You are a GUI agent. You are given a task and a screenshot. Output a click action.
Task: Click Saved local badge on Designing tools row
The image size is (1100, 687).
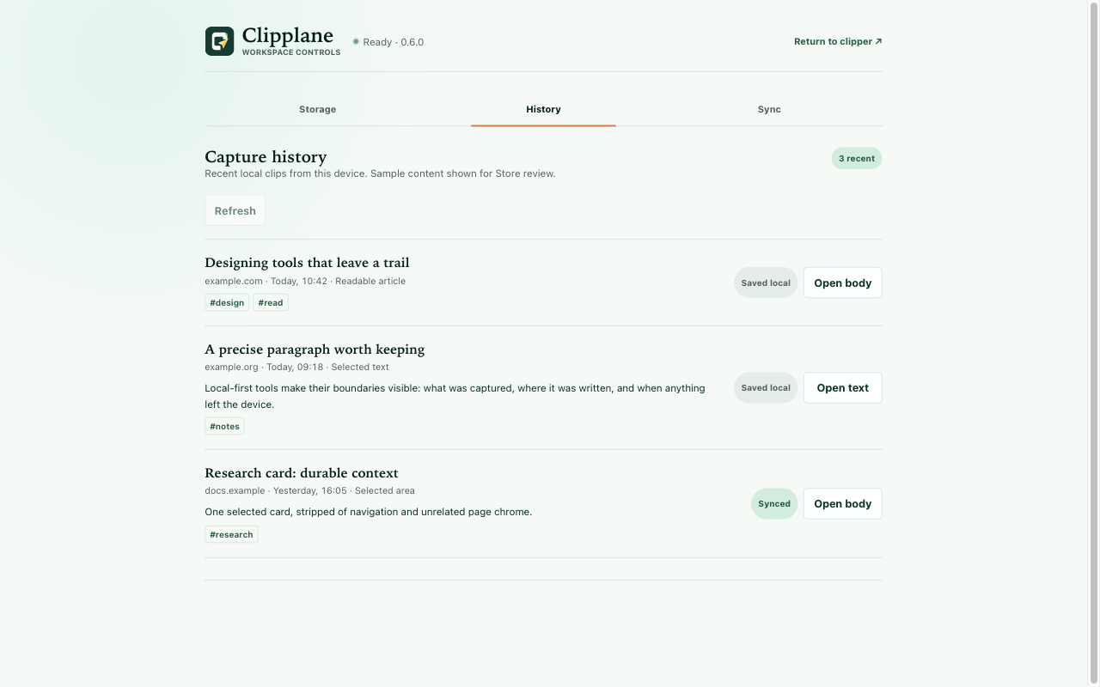tap(766, 283)
